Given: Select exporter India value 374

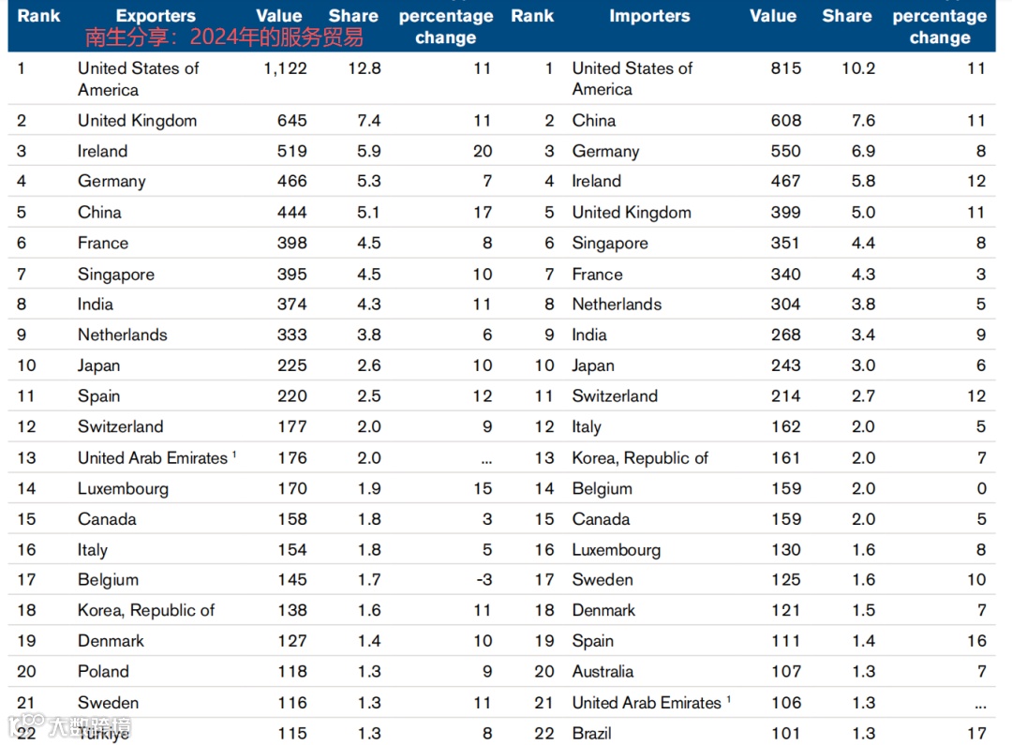Looking at the screenshot, I should (291, 304).
